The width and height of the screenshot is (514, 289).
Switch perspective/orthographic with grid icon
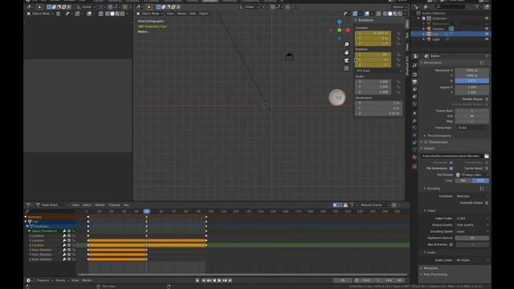[x=346, y=68]
